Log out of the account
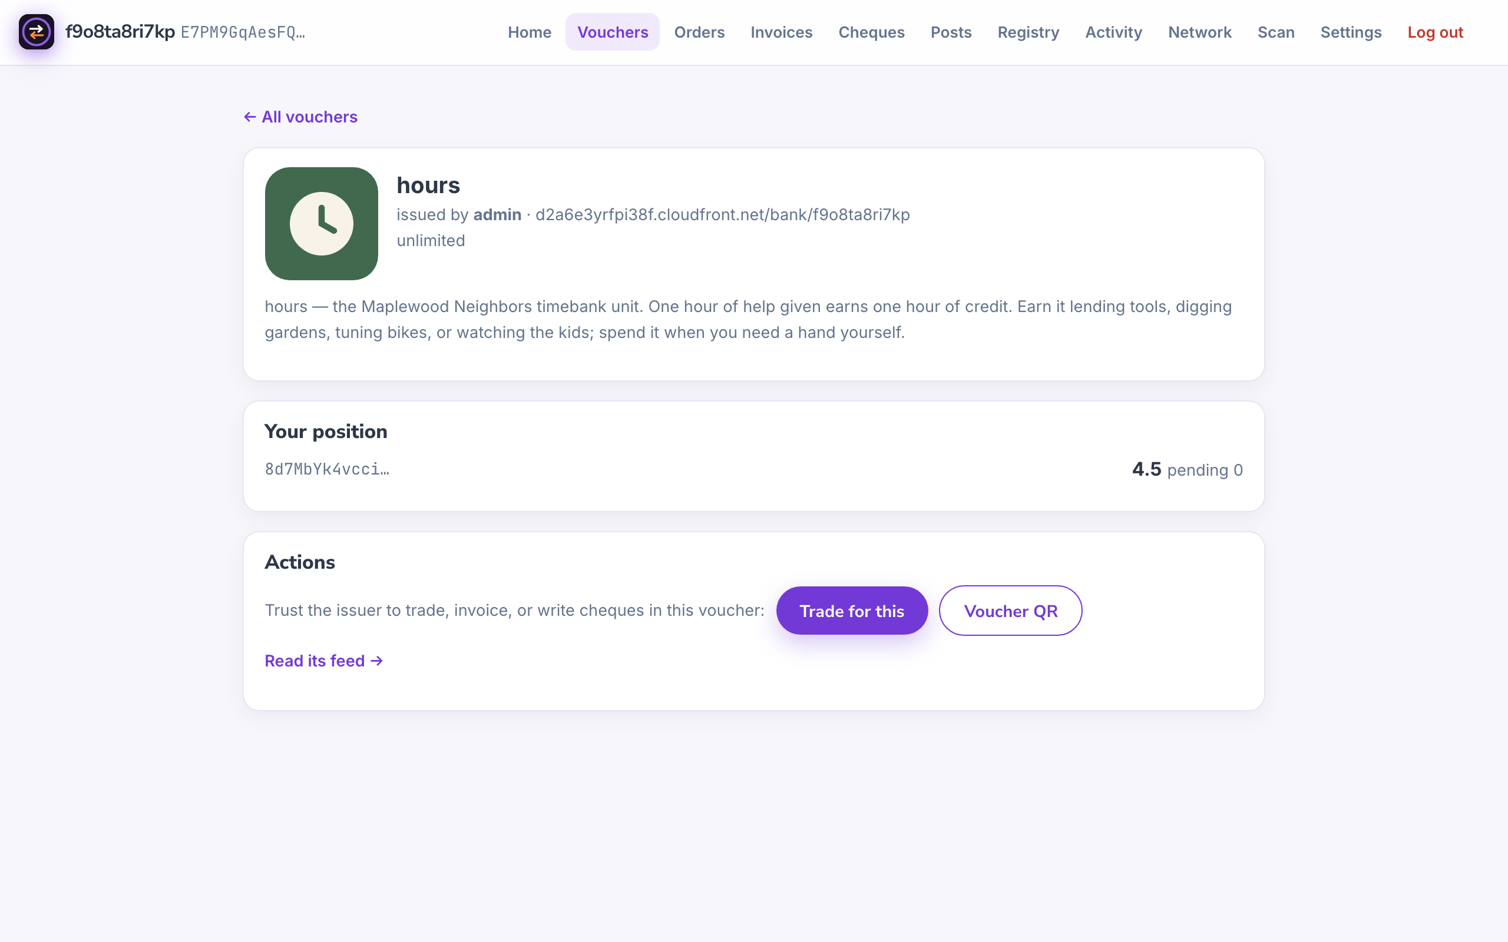The image size is (1508, 942). (1435, 32)
